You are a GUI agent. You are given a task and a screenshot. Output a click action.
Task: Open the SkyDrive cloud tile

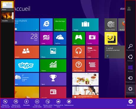(x=60, y=38)
